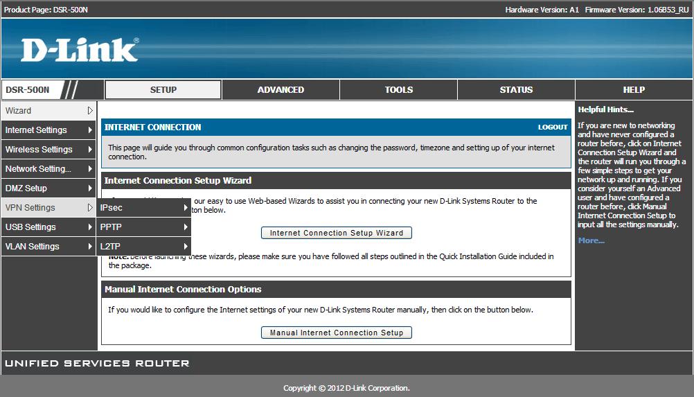Choose PPTP from VPN submenu
This screenshot has height=397, width=694.
click(x=143, y=227)
